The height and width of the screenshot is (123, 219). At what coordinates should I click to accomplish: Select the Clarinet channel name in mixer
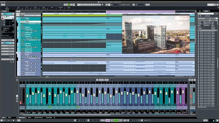point(112,113)
